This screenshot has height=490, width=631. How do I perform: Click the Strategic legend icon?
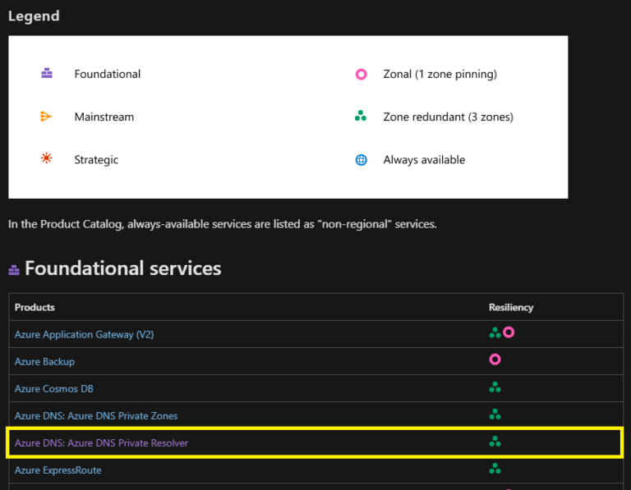pos(47,158)
